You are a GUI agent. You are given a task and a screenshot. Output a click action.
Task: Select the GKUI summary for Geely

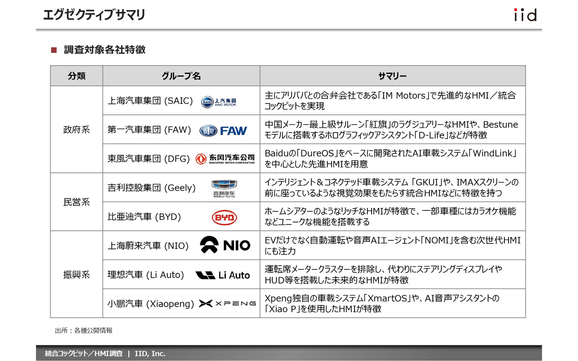[x=392, y=188]
